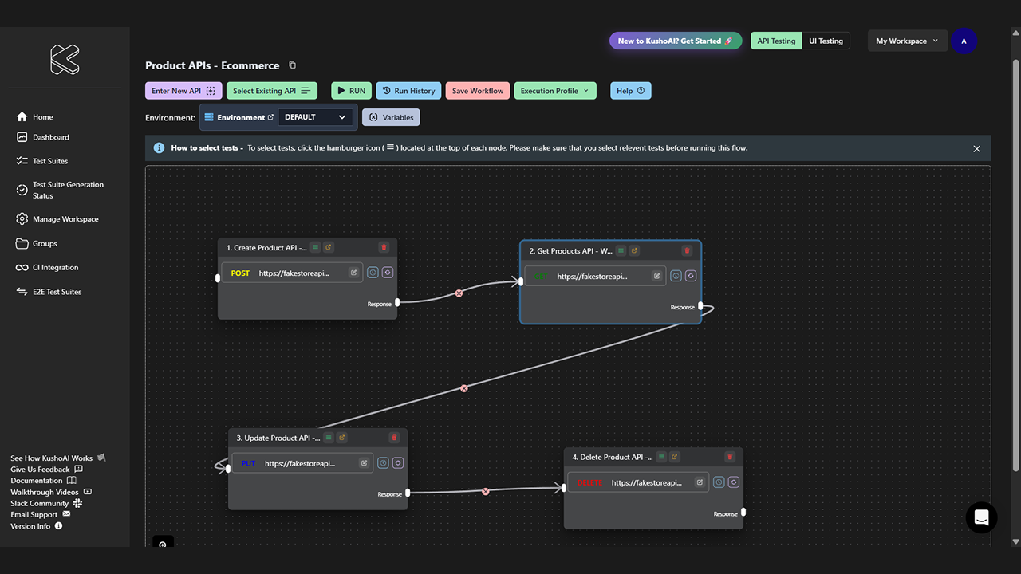
Task: Open Delete Product API node externally
Action: 674,457
